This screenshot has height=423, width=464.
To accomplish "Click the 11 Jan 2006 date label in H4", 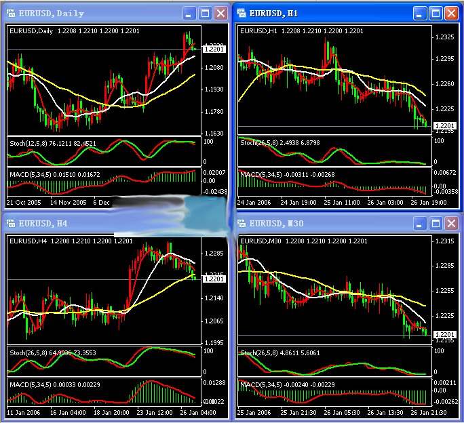I will (x=23, y=412).
